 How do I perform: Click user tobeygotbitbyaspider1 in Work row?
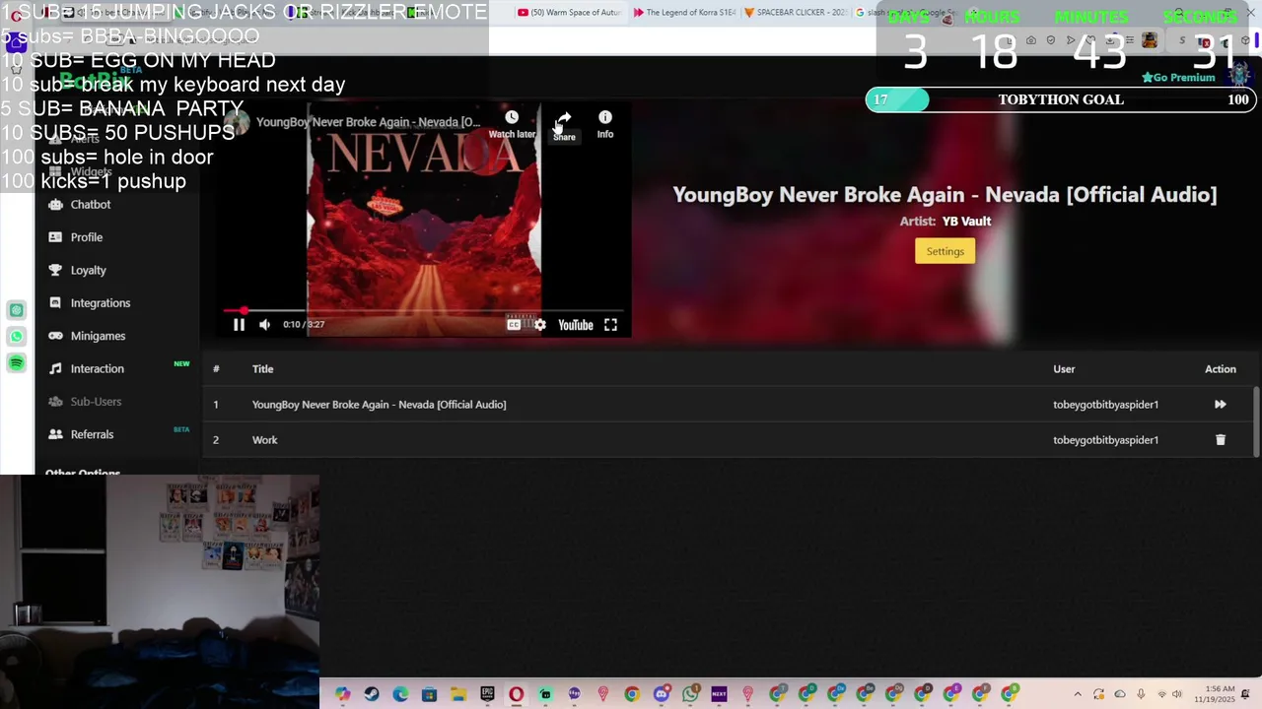pyautogui.click(x=1105, y=440)
